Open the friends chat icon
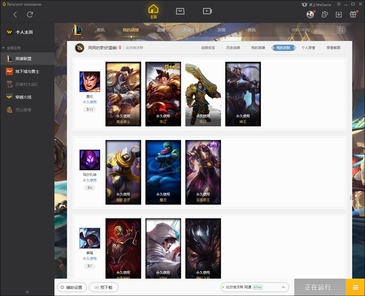 click(325, 14)
